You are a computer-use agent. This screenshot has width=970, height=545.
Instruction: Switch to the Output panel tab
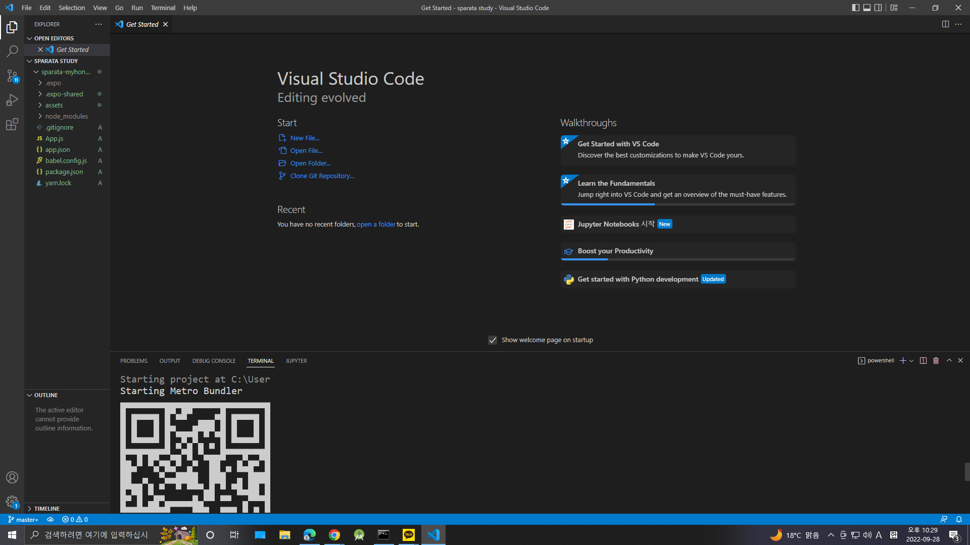tap(170, 361)
